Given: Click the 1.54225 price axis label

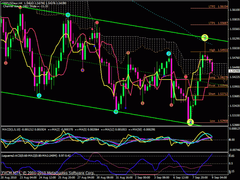Looking at the screenshot, I should click(235, 77).
